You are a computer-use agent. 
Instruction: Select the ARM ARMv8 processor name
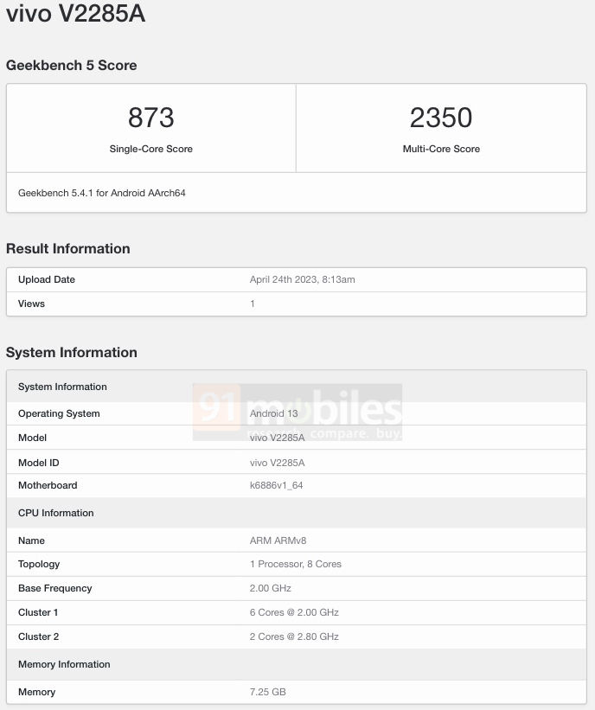(278, 540)
